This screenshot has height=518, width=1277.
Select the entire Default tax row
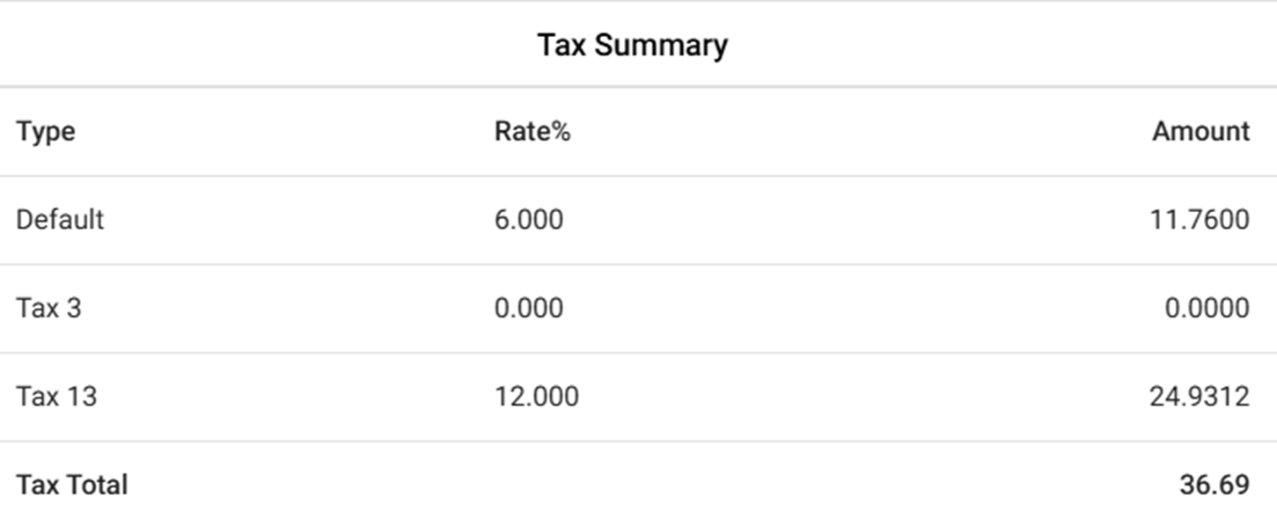(x=792, y=219)
